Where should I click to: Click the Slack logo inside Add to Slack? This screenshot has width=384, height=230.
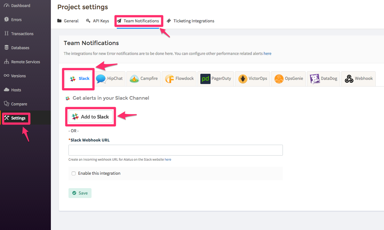pos(75,117)
